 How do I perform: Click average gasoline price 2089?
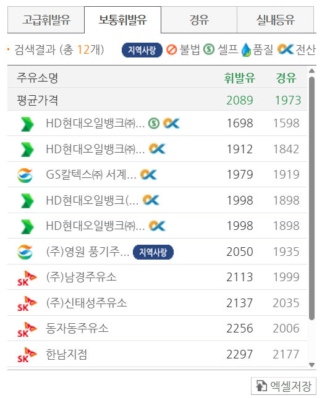(240, 100)
